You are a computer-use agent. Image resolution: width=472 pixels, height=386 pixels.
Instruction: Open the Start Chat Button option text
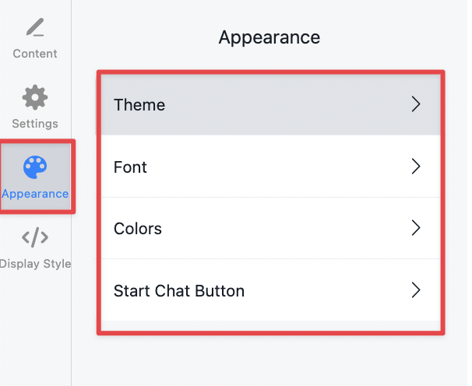click(179, 291)
